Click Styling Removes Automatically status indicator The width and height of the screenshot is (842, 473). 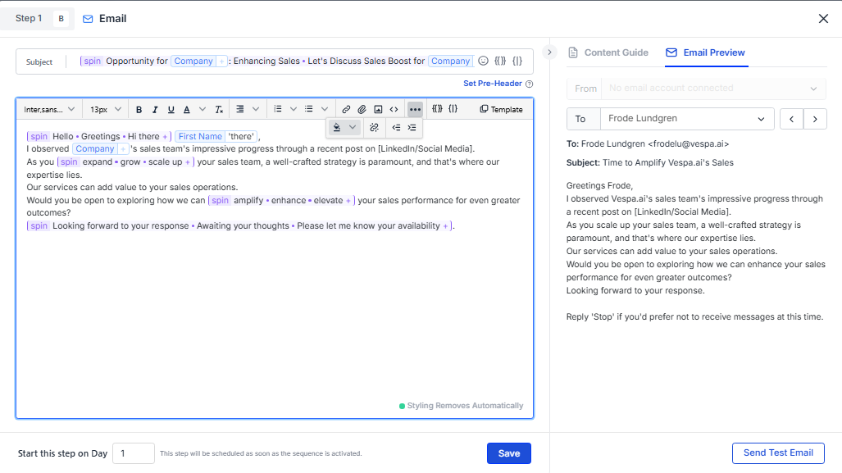pos(461,406)
